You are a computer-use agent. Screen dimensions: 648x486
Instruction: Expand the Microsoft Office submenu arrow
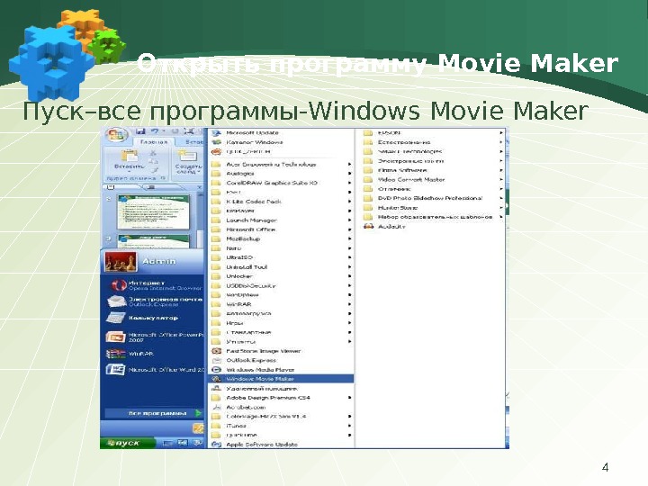tap(349, 229)
